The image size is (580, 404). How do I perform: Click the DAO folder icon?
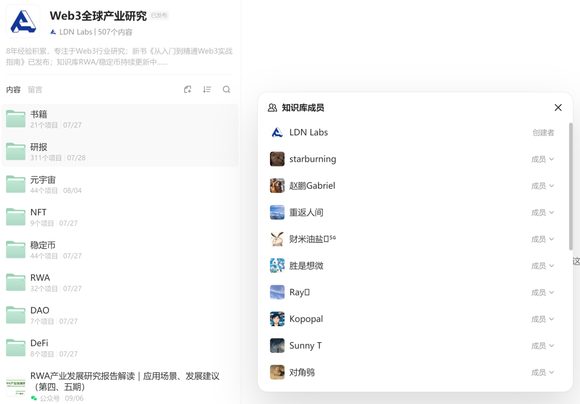click(15, 315)
